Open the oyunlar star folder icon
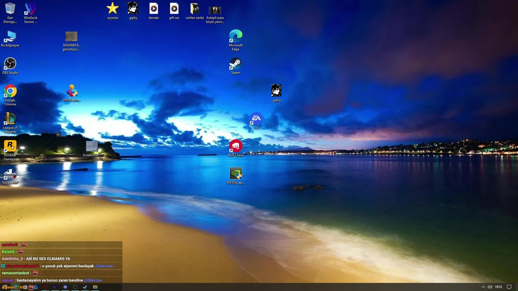This screenshot has height=291, width=518. 113,11
